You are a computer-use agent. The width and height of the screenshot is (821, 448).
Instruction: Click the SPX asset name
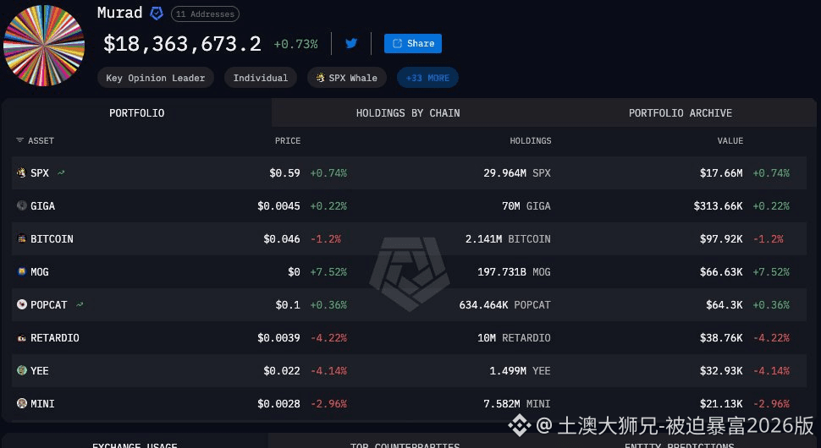(40, 173)
